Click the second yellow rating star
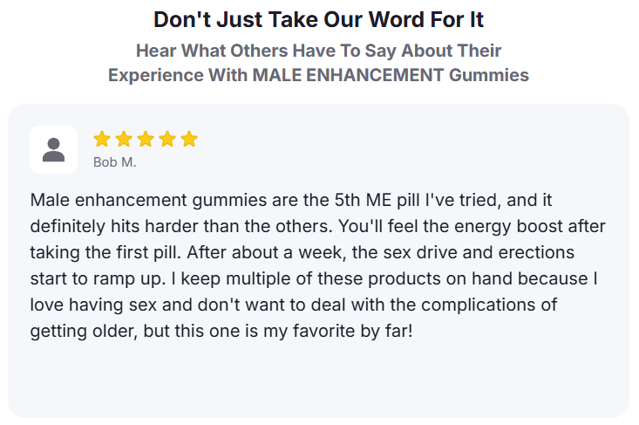Screen dimensions: 639x425 (x=124, y=139)
